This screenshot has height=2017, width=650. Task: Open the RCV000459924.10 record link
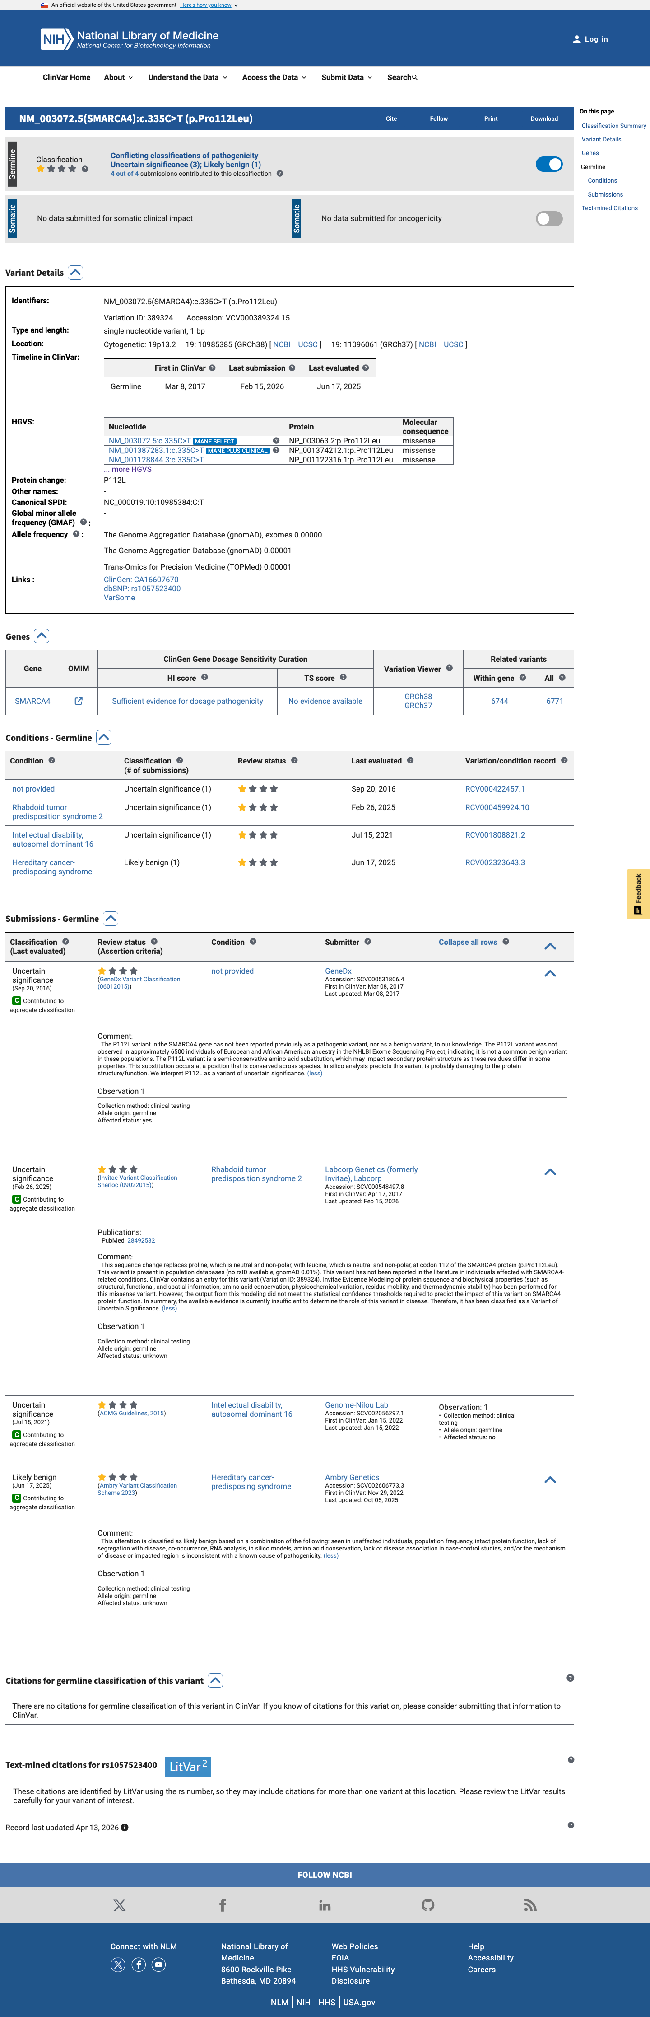[x=497, y=807]
